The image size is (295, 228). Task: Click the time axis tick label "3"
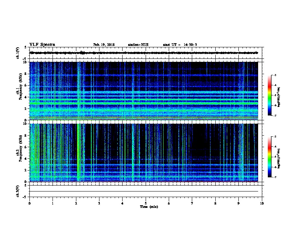(x=99, y=203)
